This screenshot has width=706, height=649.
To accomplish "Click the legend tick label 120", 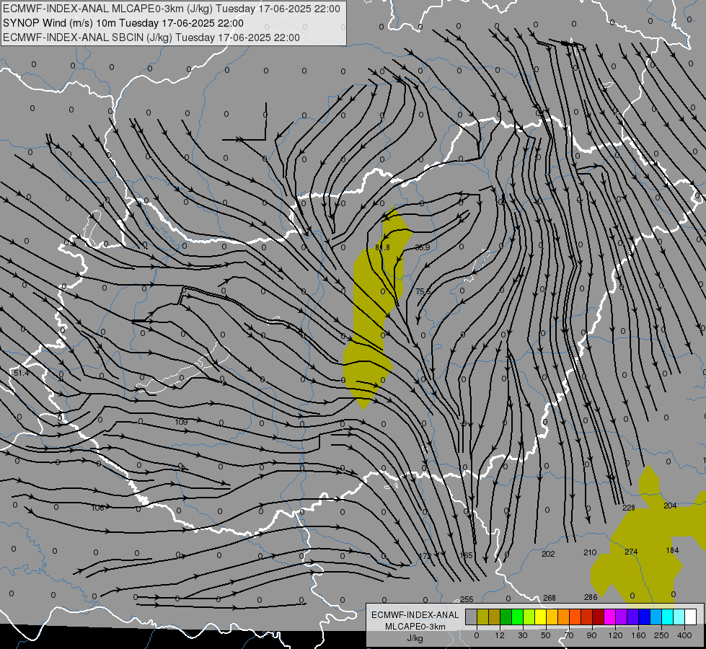I will tap(615, 635).
